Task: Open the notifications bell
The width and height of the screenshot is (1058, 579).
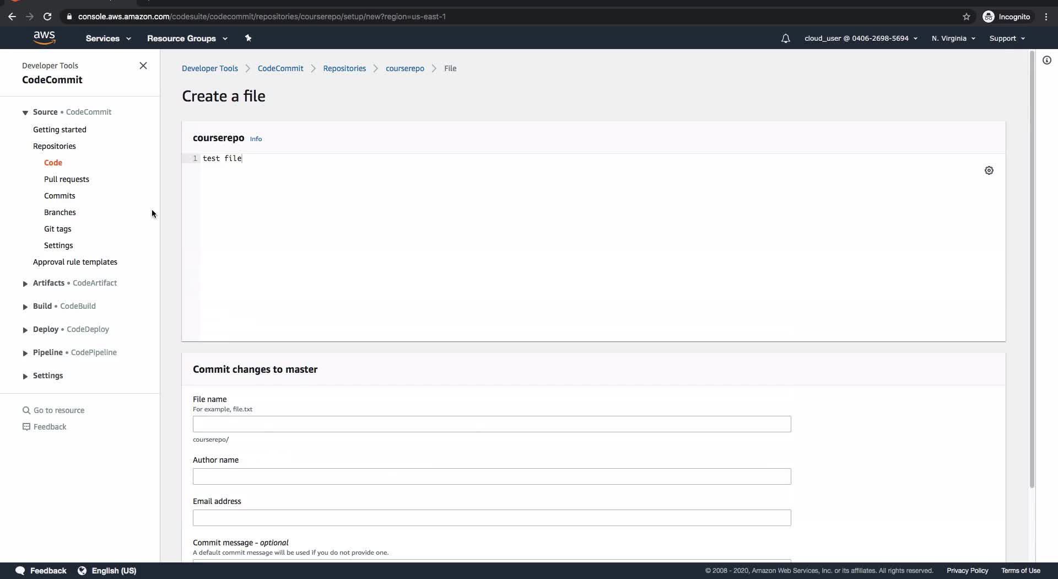Action: [x=785, y=39]
